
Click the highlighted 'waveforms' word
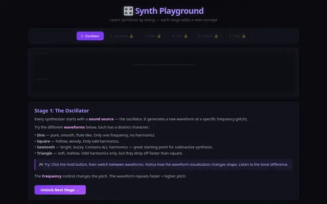[74, 127]
